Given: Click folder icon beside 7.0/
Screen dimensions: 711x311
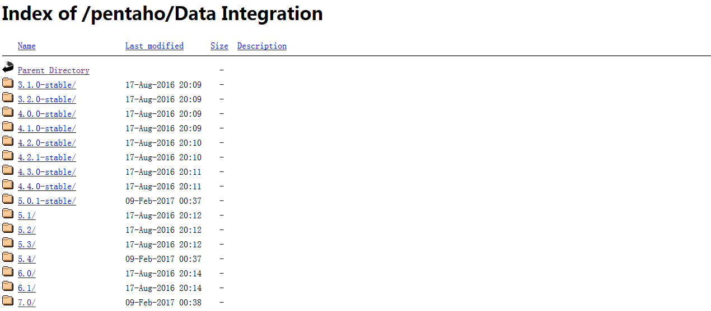Looking at the screenshot, I should coord(8,302).
